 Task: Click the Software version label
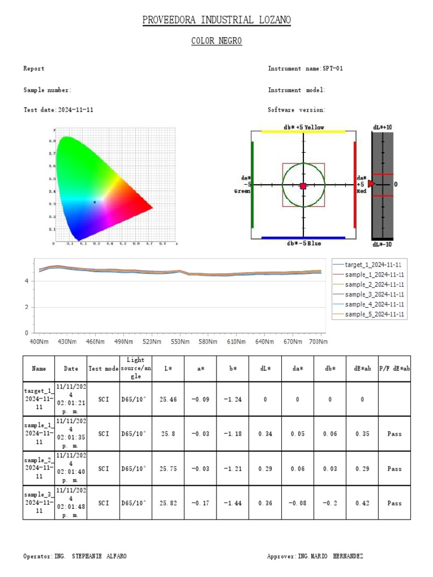(x=297, y=110)
